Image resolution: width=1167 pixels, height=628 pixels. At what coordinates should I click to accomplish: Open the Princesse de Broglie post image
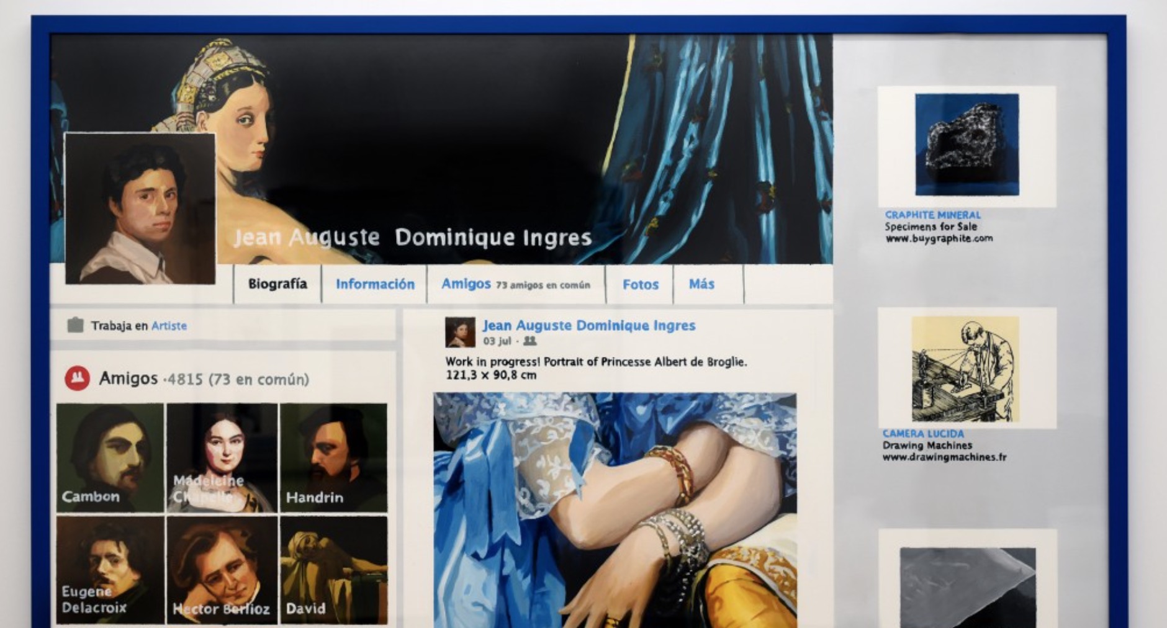(x=615, y=509)
